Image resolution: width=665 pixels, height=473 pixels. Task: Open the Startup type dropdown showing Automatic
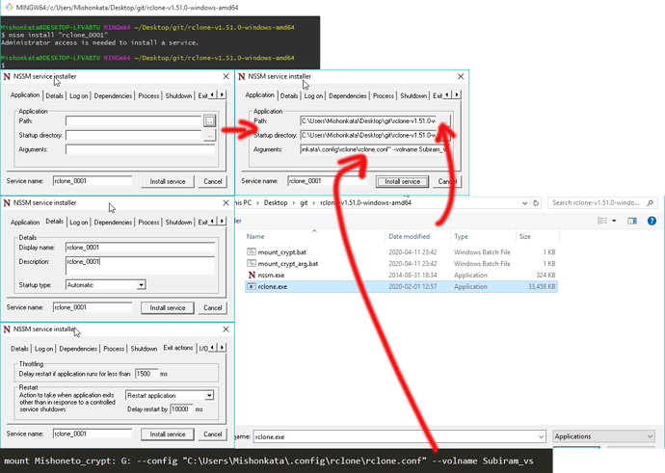point(142,285)
